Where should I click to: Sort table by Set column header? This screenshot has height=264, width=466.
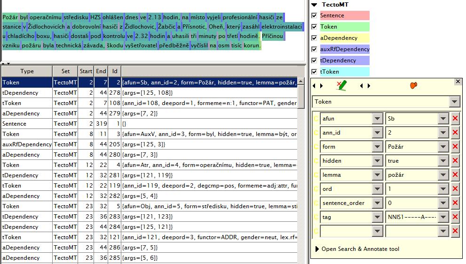click(x=65, y=71)
